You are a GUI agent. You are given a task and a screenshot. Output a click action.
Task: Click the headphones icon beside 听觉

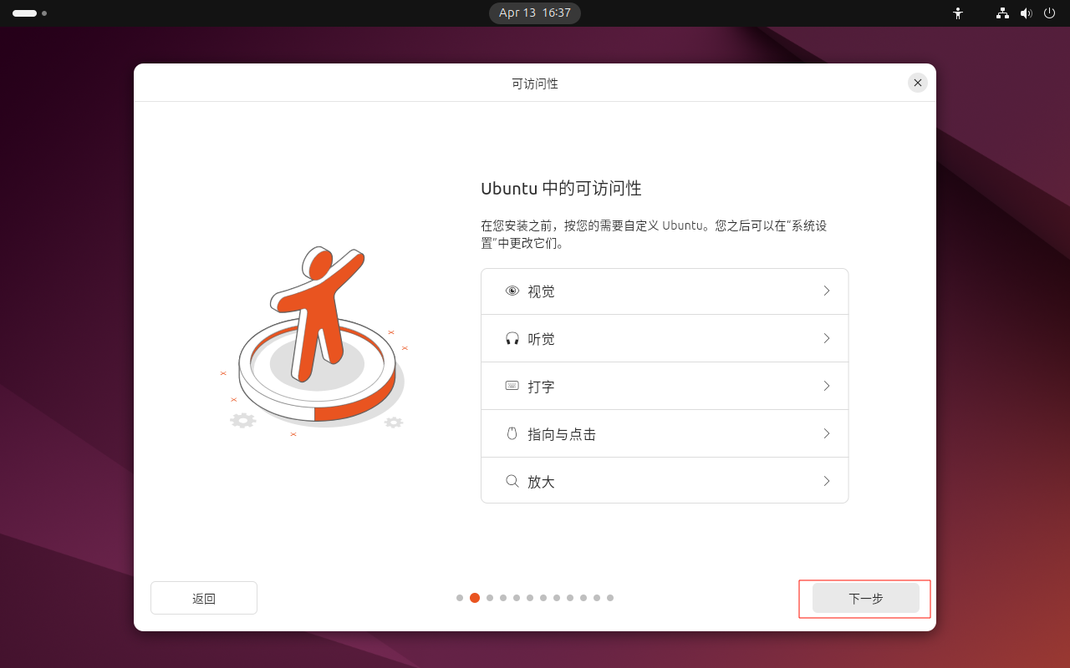point(512,338)
